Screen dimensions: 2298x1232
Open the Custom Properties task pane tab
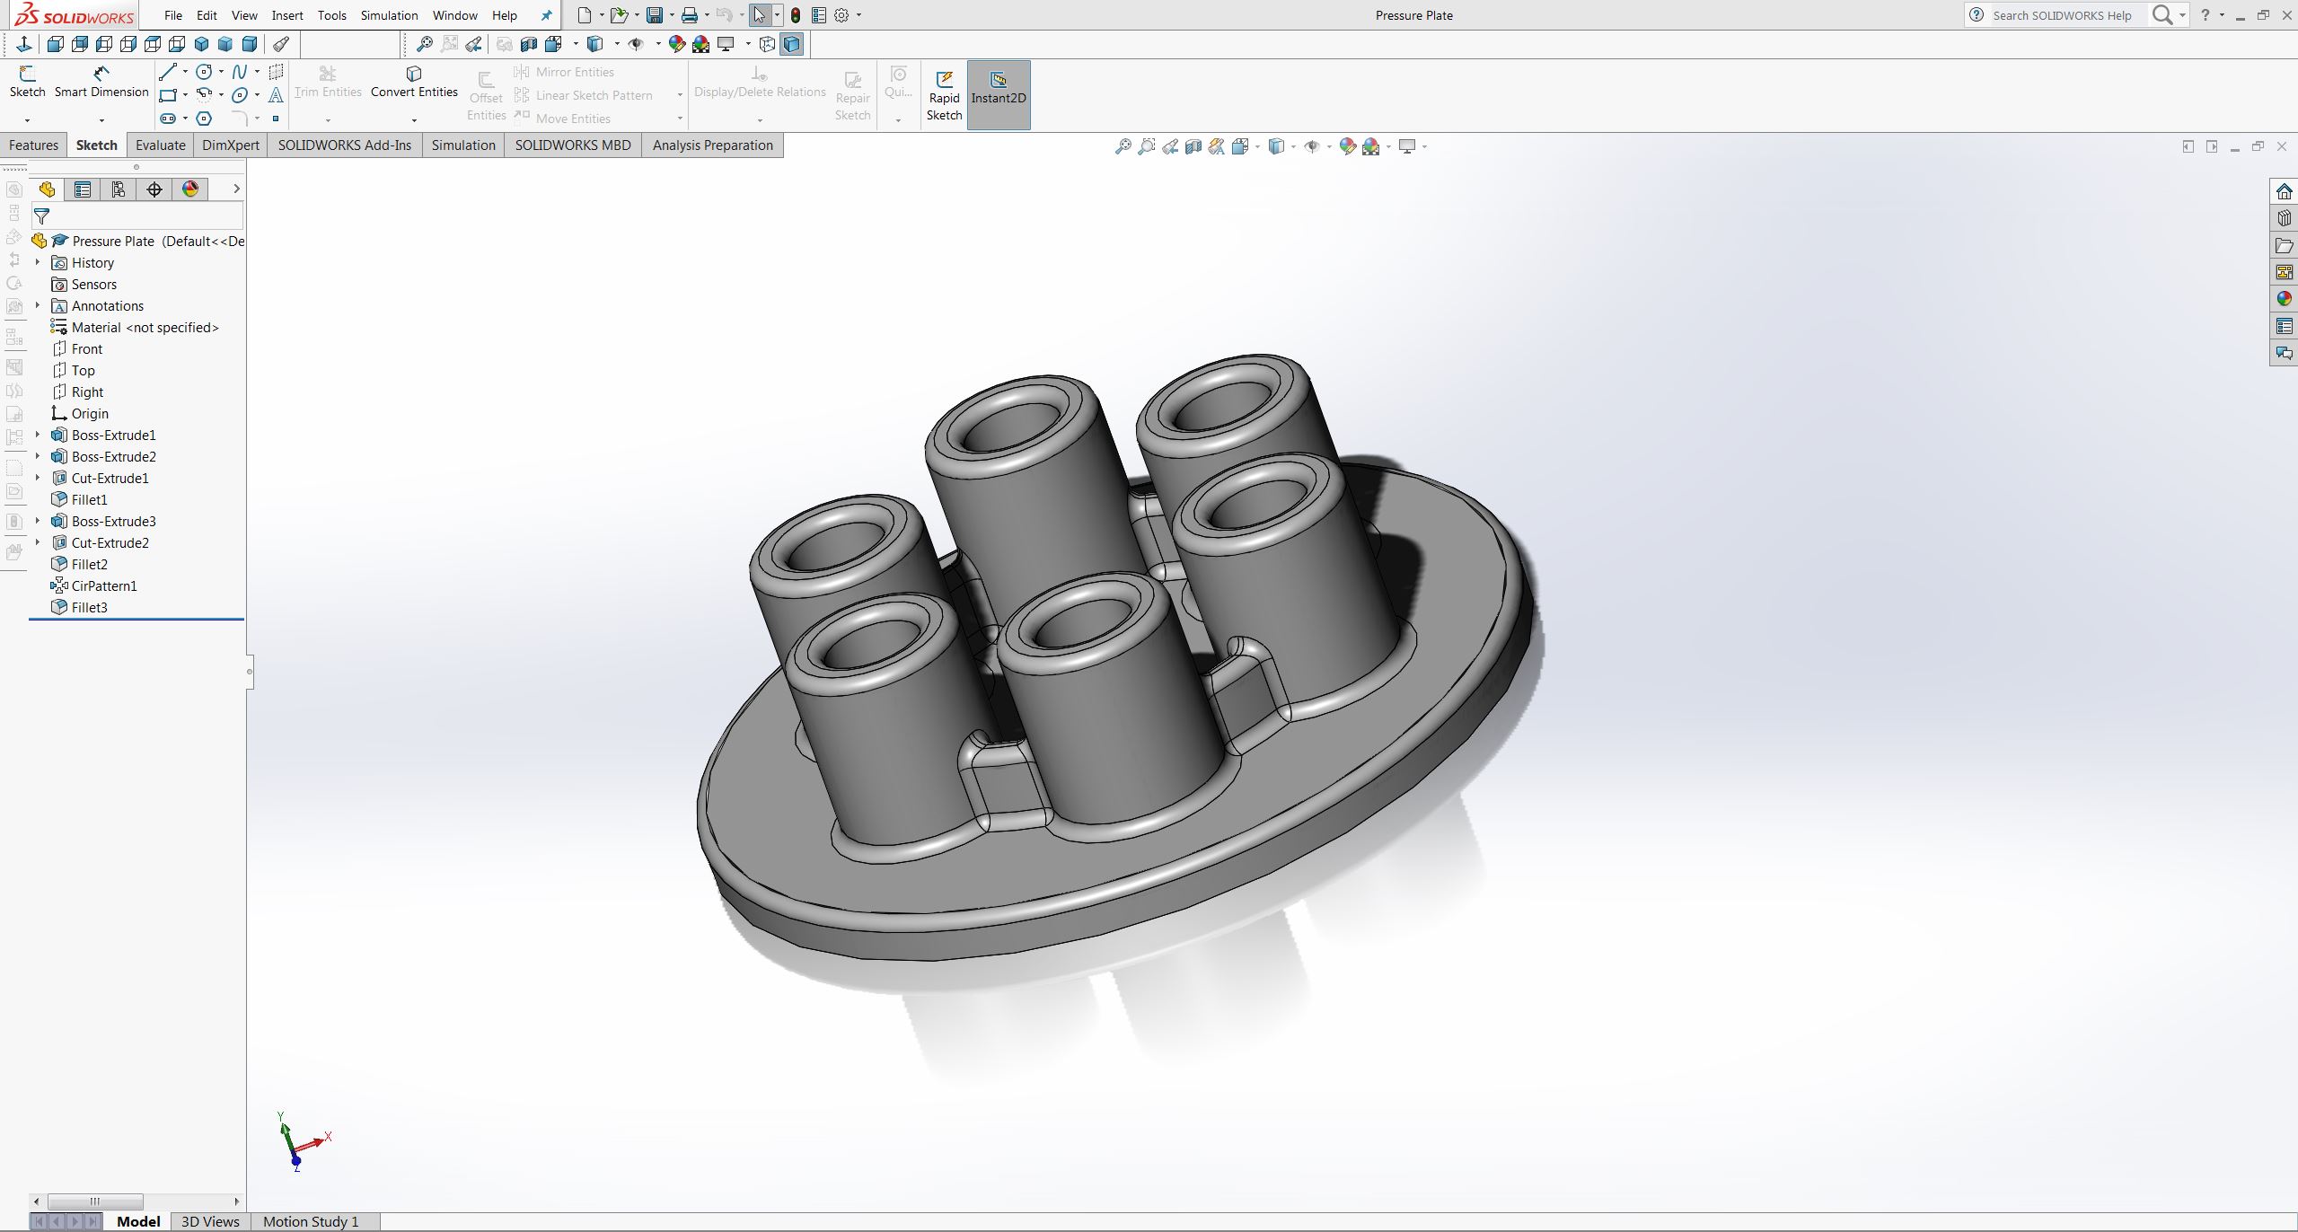[x=2284, y=326]
